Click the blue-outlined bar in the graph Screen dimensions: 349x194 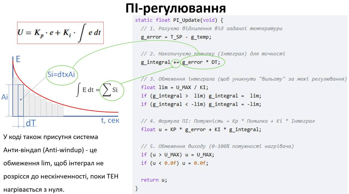tap(21, 100)
